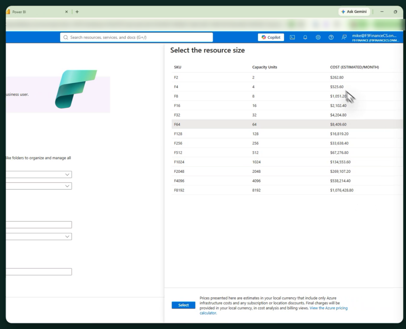This screenshot has height=329, width=406.
Task: Click the Ask Gemini button
Action: (354, 11)
